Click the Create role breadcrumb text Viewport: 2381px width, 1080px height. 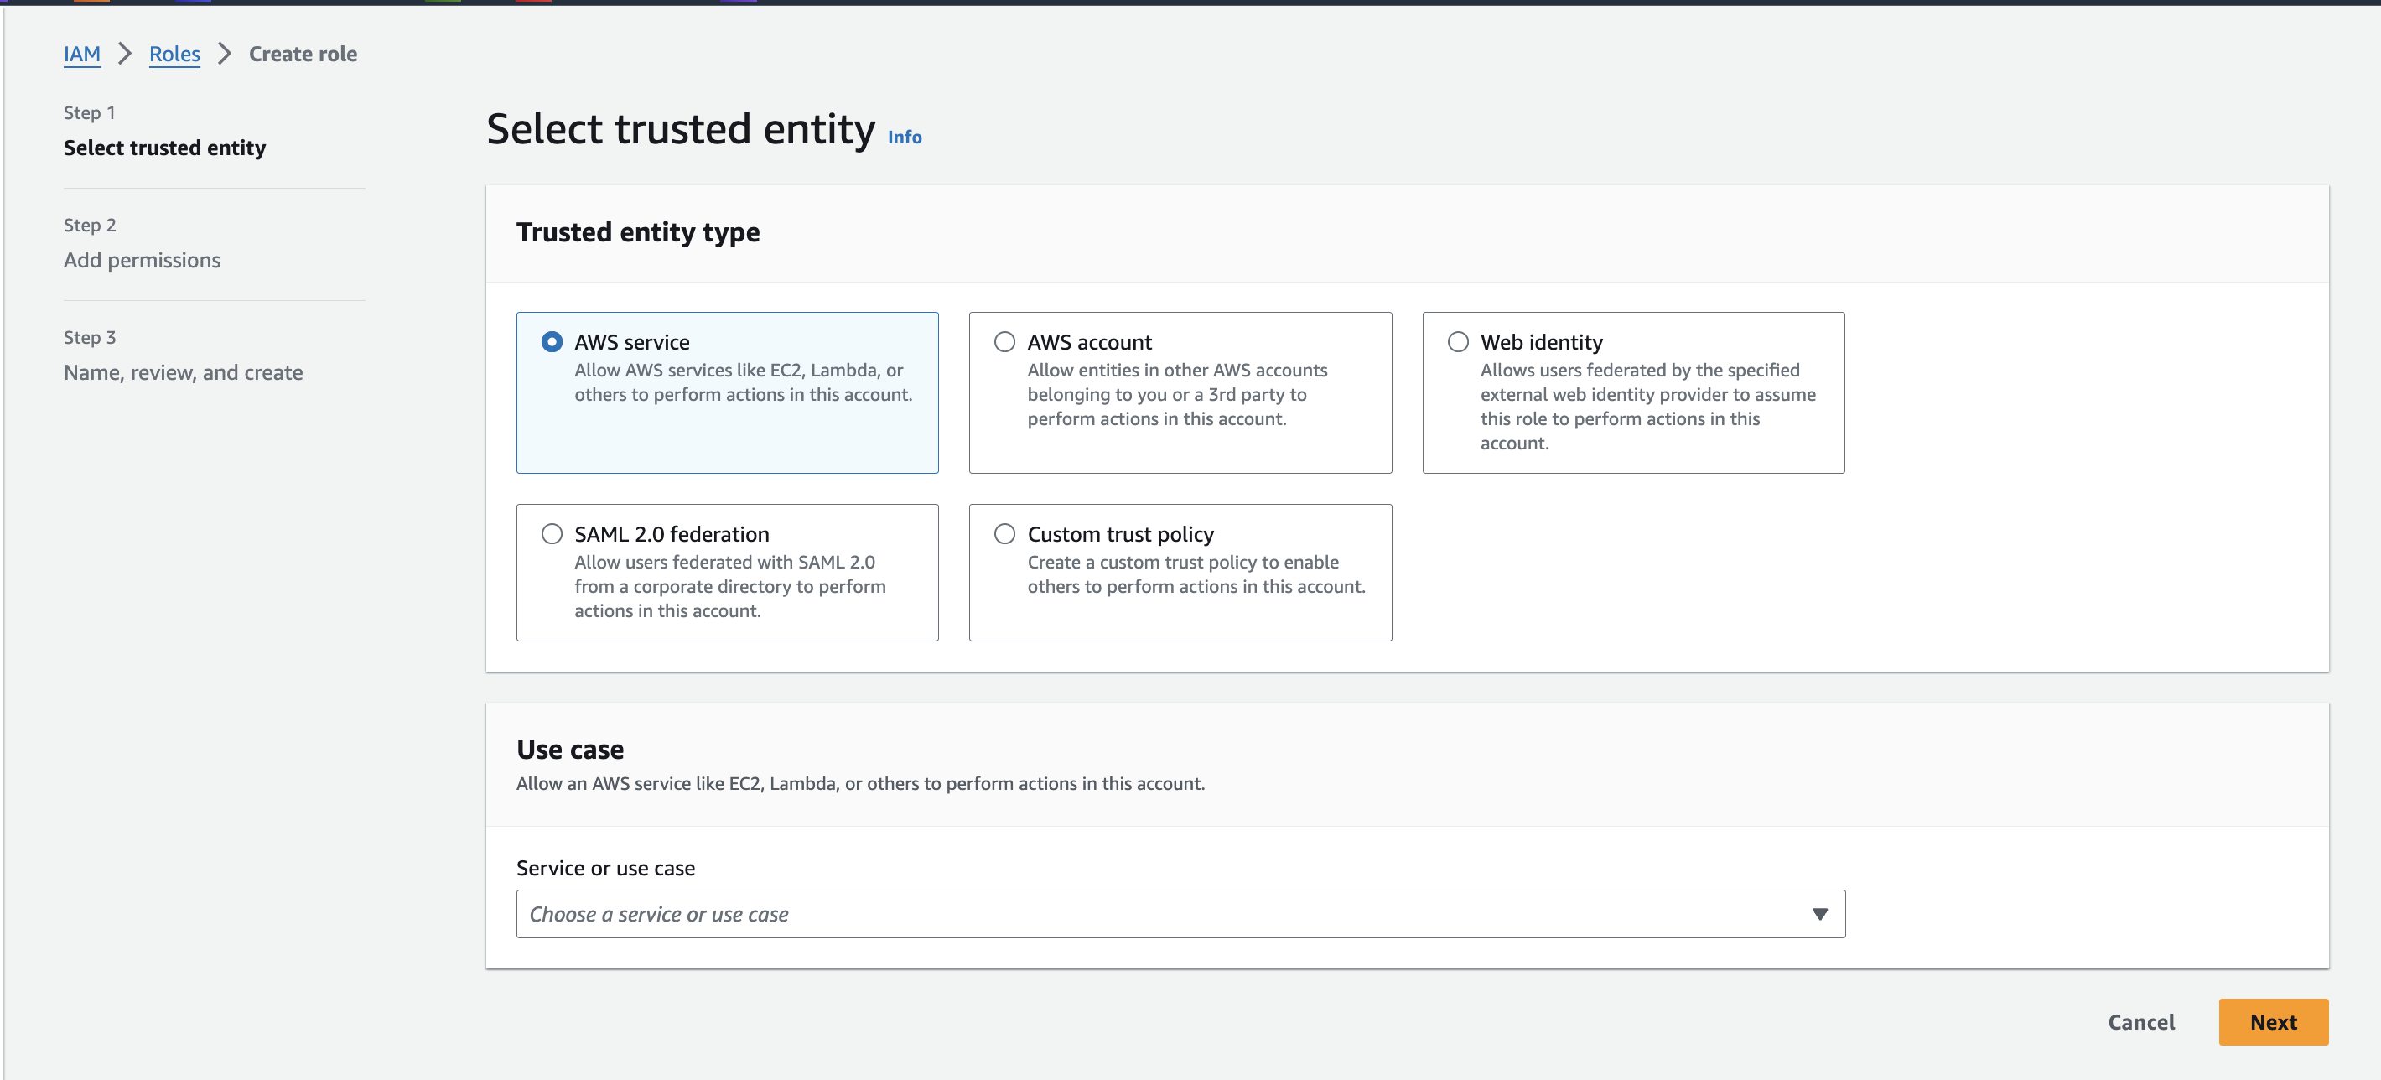pyautogui.click(x=303, y=54)
